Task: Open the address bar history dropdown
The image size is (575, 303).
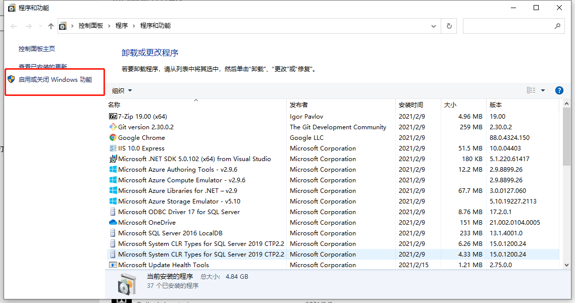Action: click(x=434, y=26)
